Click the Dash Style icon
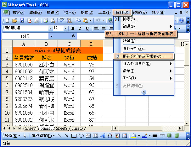191x147 pixels. tap(162, 136)
